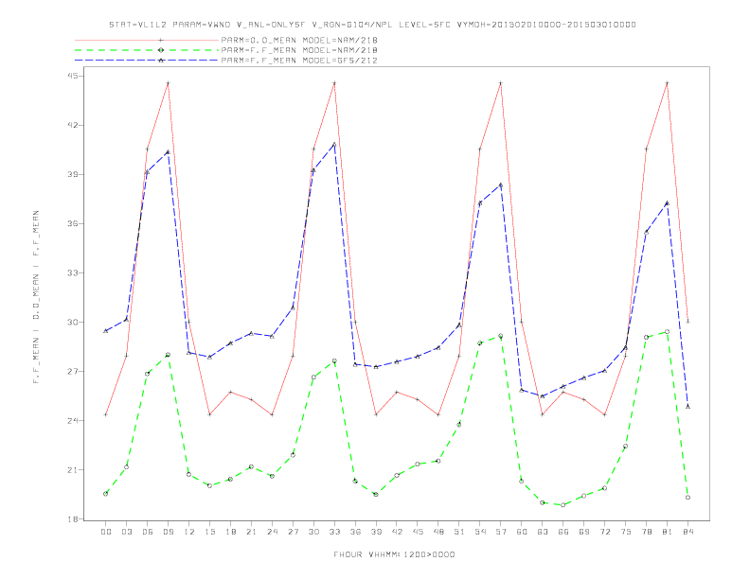Image resolution: width=750 pixels, height=579 pixels.
Task: Click the x-axis tick label 72
Action: click(604, 532)
